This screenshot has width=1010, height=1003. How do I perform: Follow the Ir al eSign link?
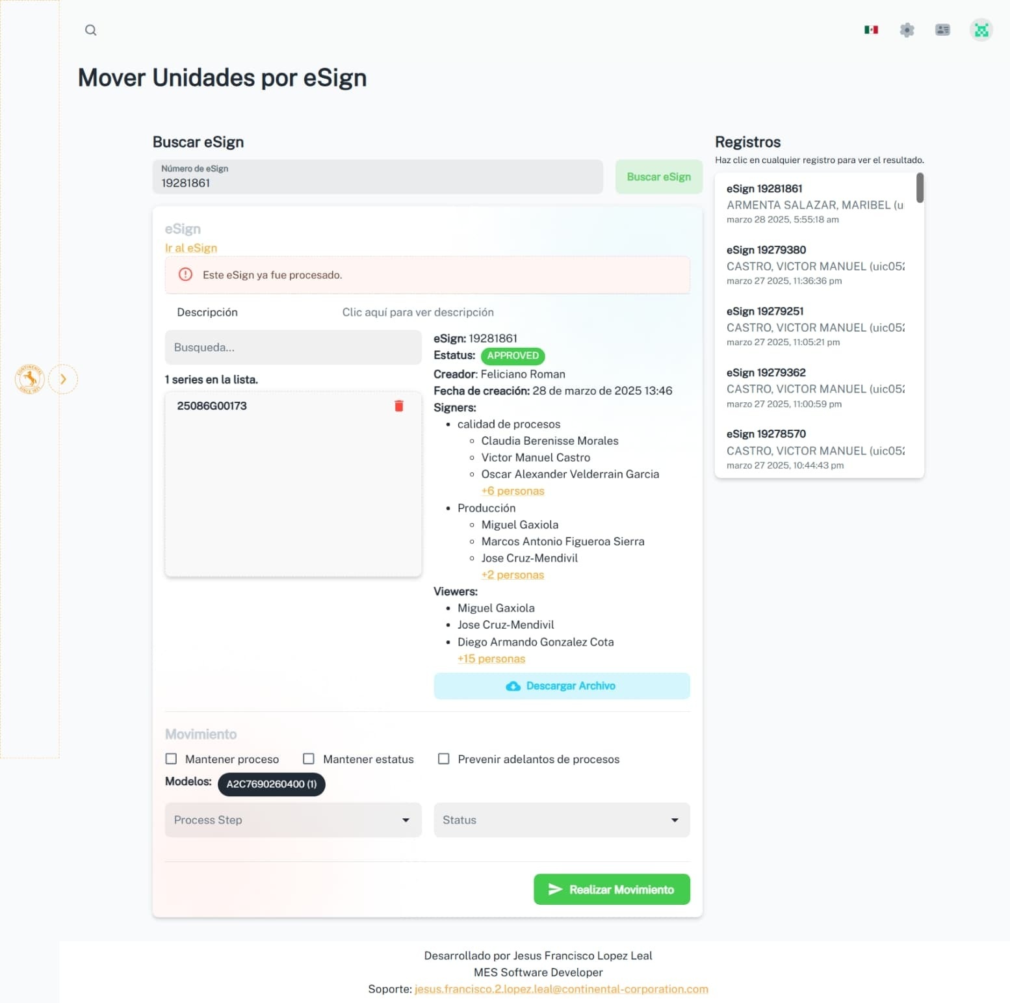point(191,248)
